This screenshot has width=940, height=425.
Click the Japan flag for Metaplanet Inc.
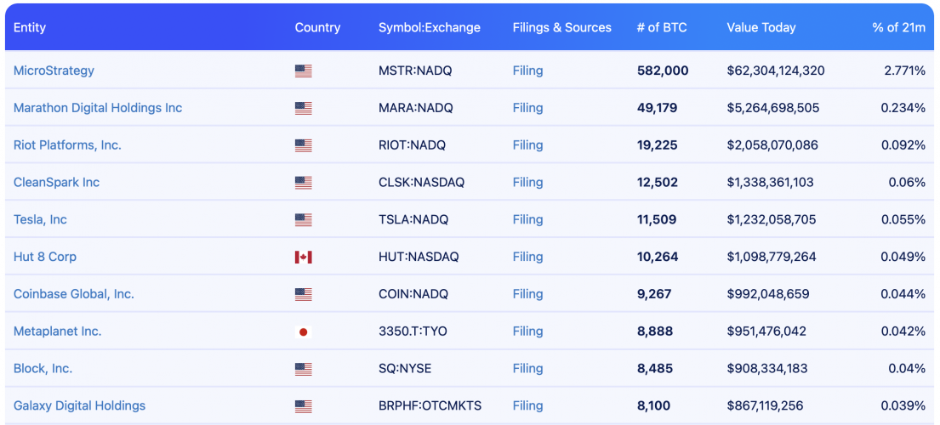(304, 331)
